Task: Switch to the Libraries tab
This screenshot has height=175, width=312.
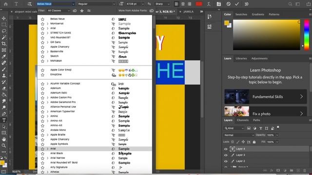Action: (241, 58)
